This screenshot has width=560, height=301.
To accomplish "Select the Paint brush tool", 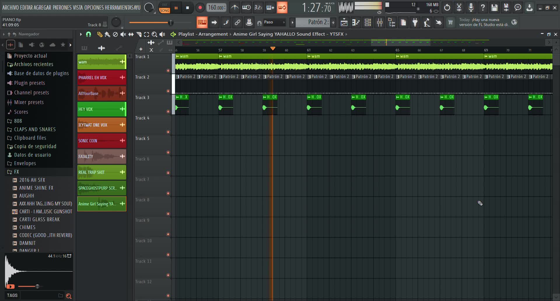I will 107,34.
